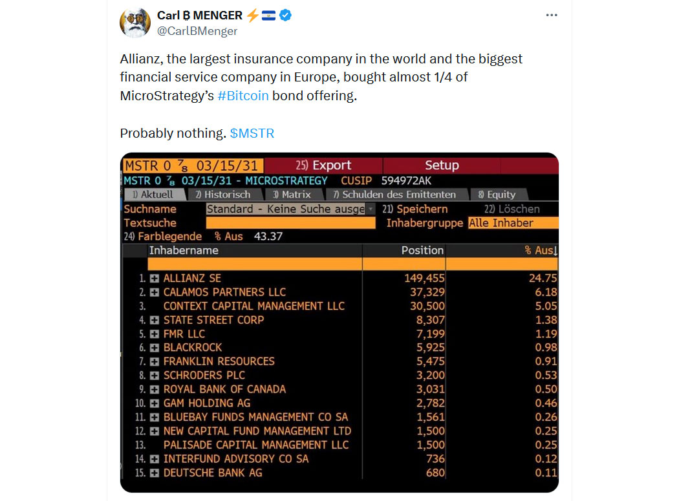The width and height of the screenshot is (679, 501).
Task: Open the Suchname Standard dropdown
Action: point(290,209)
